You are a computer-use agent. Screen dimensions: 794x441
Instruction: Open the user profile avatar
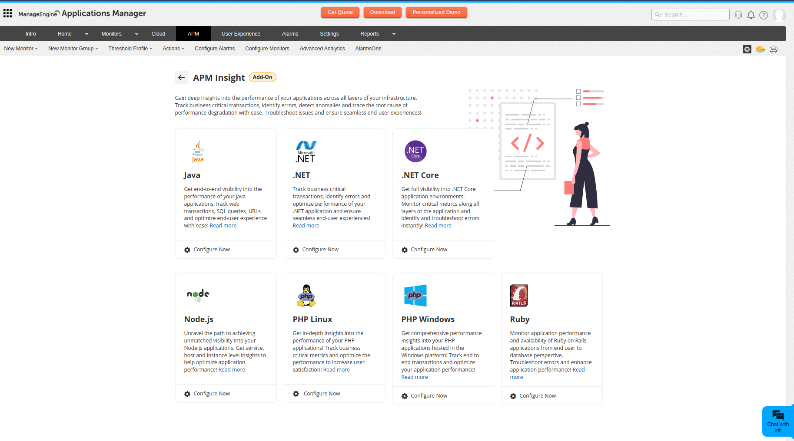pos(779,15)
